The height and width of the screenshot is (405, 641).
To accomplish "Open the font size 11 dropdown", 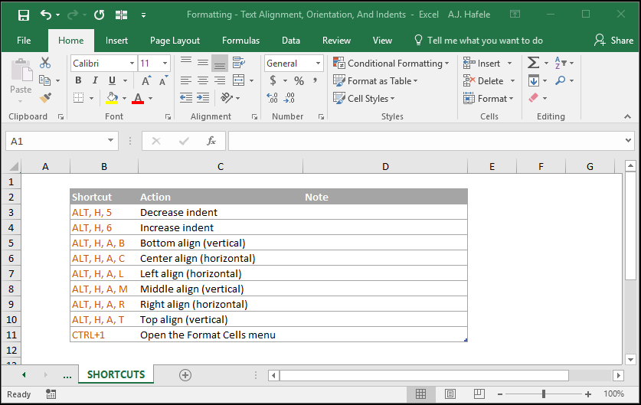I will pos(165,64).
